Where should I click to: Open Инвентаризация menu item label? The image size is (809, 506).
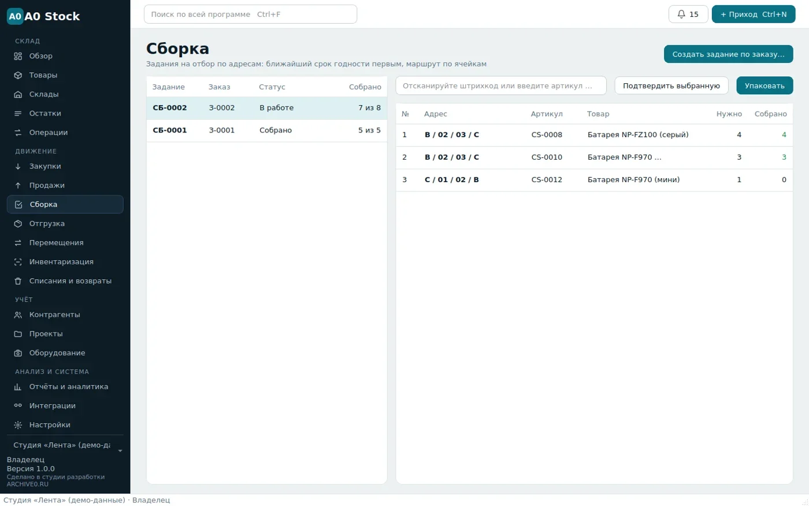point(61,262)
